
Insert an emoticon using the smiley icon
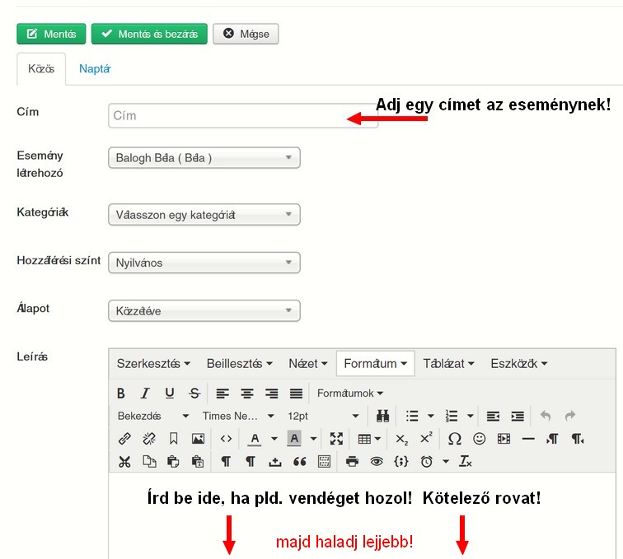click(x=479, y=439)
